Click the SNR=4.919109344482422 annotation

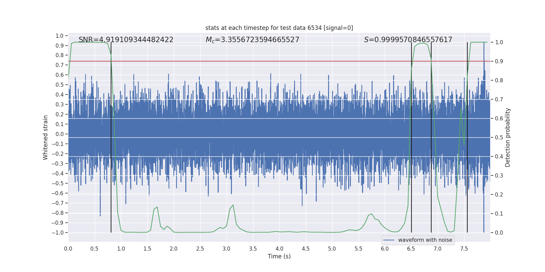point(126,40)
